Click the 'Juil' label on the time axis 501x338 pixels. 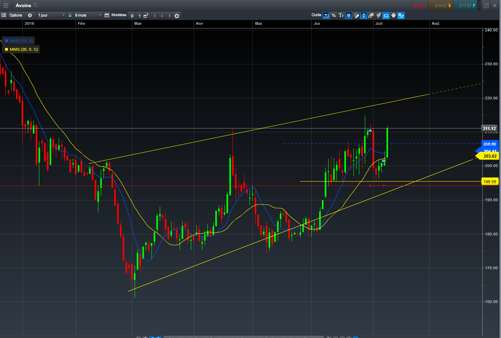[x=379, y=24]
